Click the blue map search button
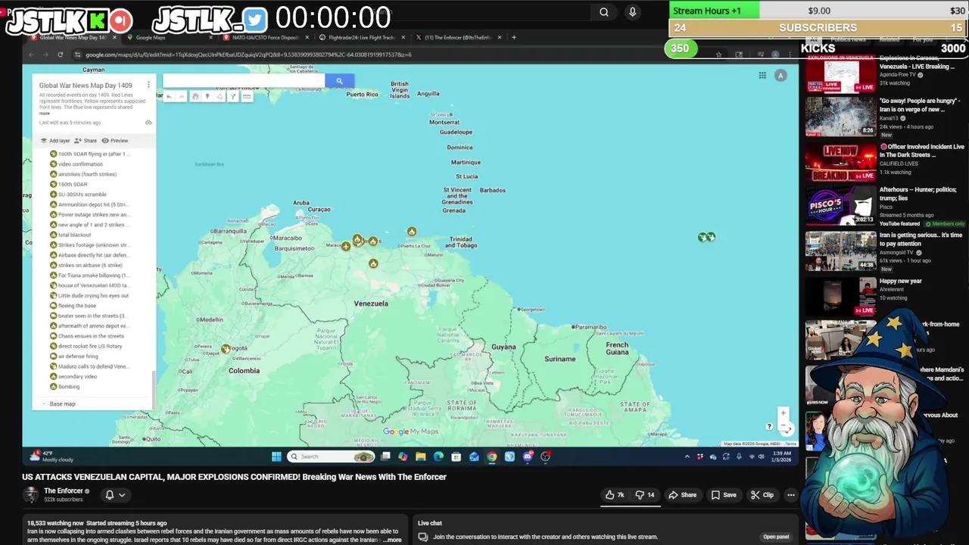This screenshot has height=545, width=969. coord(339,81)
